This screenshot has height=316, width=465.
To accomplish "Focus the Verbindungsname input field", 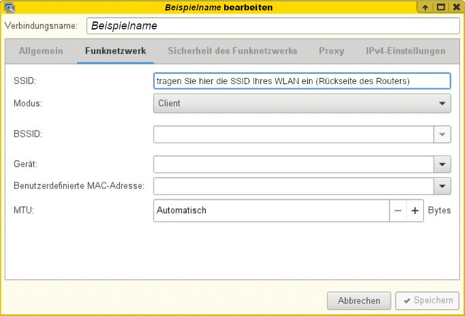I will tap(273, 26).
